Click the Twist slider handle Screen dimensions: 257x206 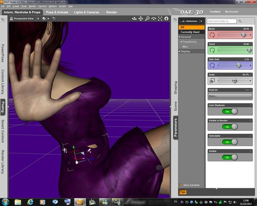pos(249,50)
